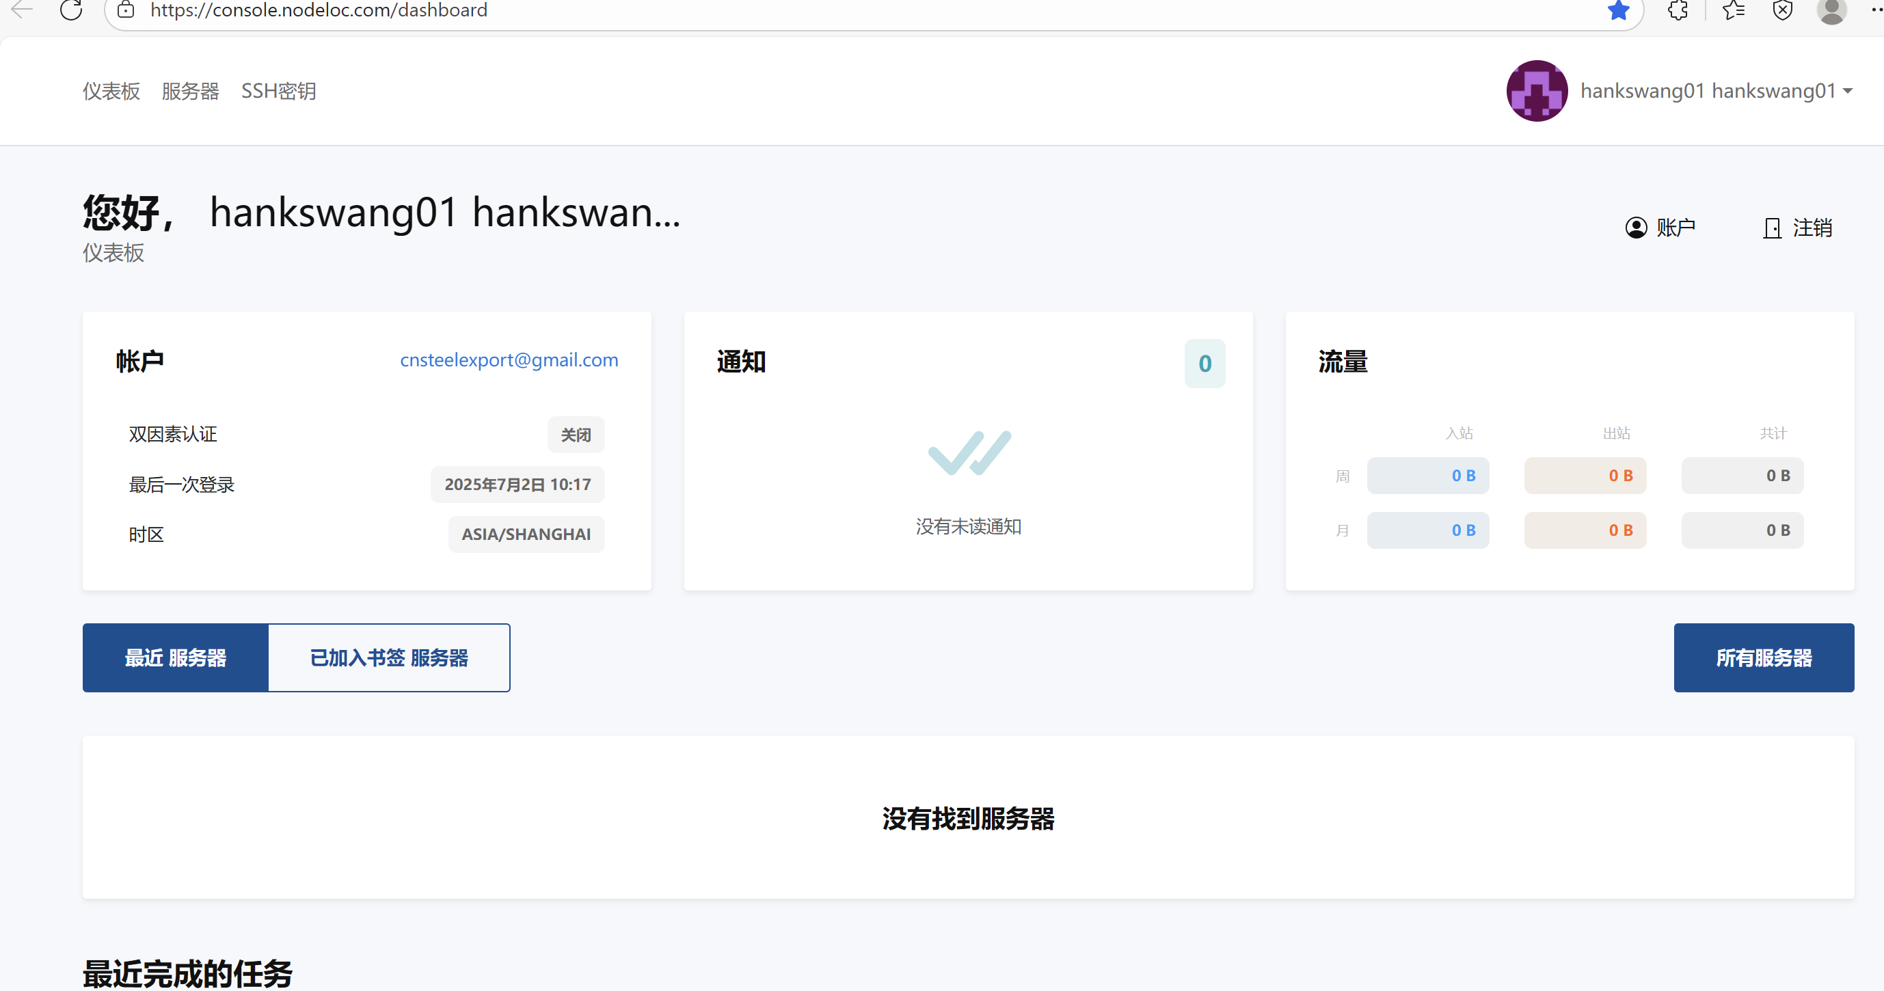The width and height of the screenshot is (1884, 991).
Task: Click the 入站 column header
Action: point(1459,434)
